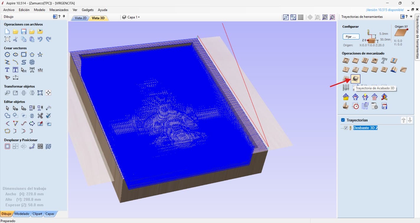Follow the Versión 10.515 disponible link

click(385, 10)
